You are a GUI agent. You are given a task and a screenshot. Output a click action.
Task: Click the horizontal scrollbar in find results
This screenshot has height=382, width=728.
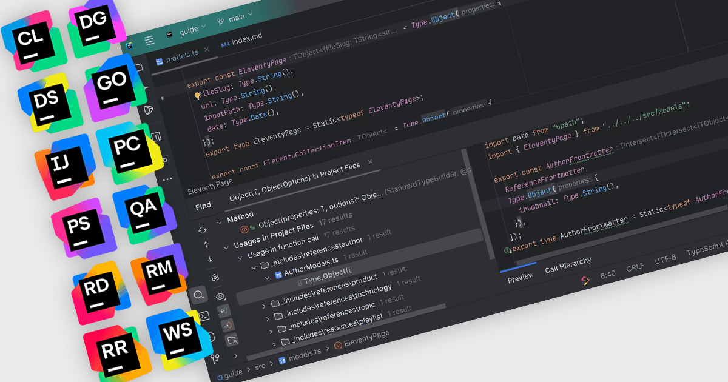(347, 332)
